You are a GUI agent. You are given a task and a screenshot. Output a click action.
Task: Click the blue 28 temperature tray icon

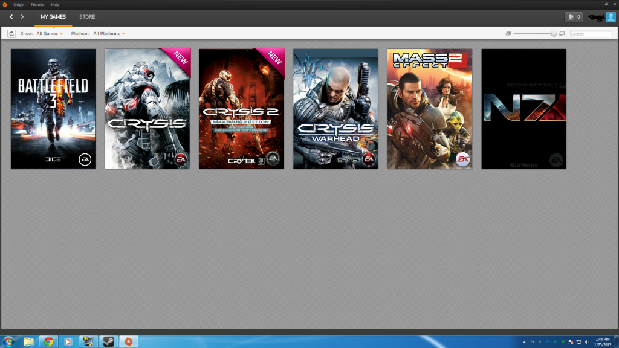[548, 342]
